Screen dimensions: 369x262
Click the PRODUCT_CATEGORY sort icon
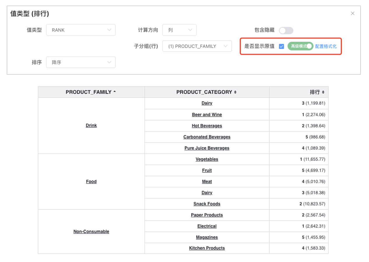tap(235, 92)
